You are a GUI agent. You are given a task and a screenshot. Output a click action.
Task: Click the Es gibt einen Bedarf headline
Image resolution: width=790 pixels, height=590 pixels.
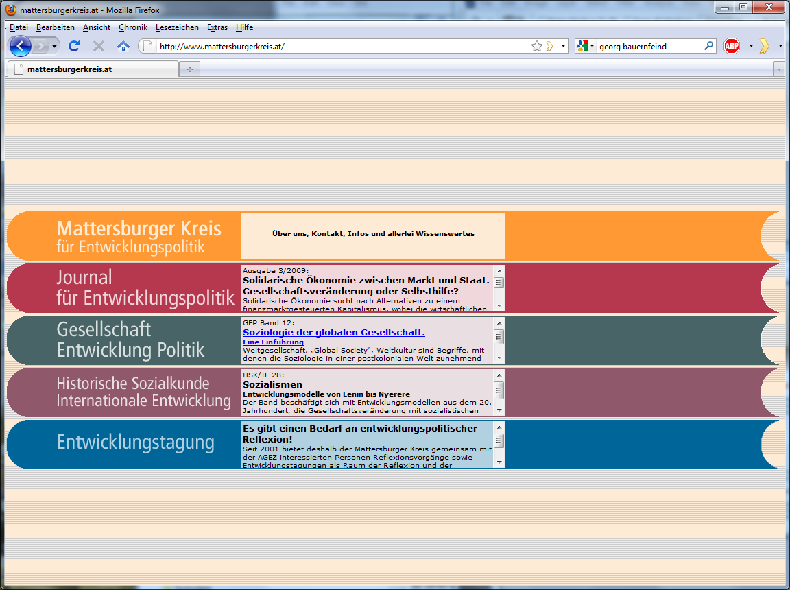click(x=360, y=434)
